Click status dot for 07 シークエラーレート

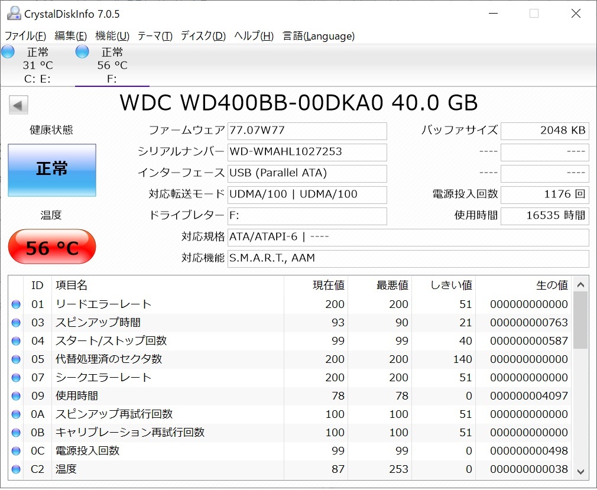[x=16, y=377]
